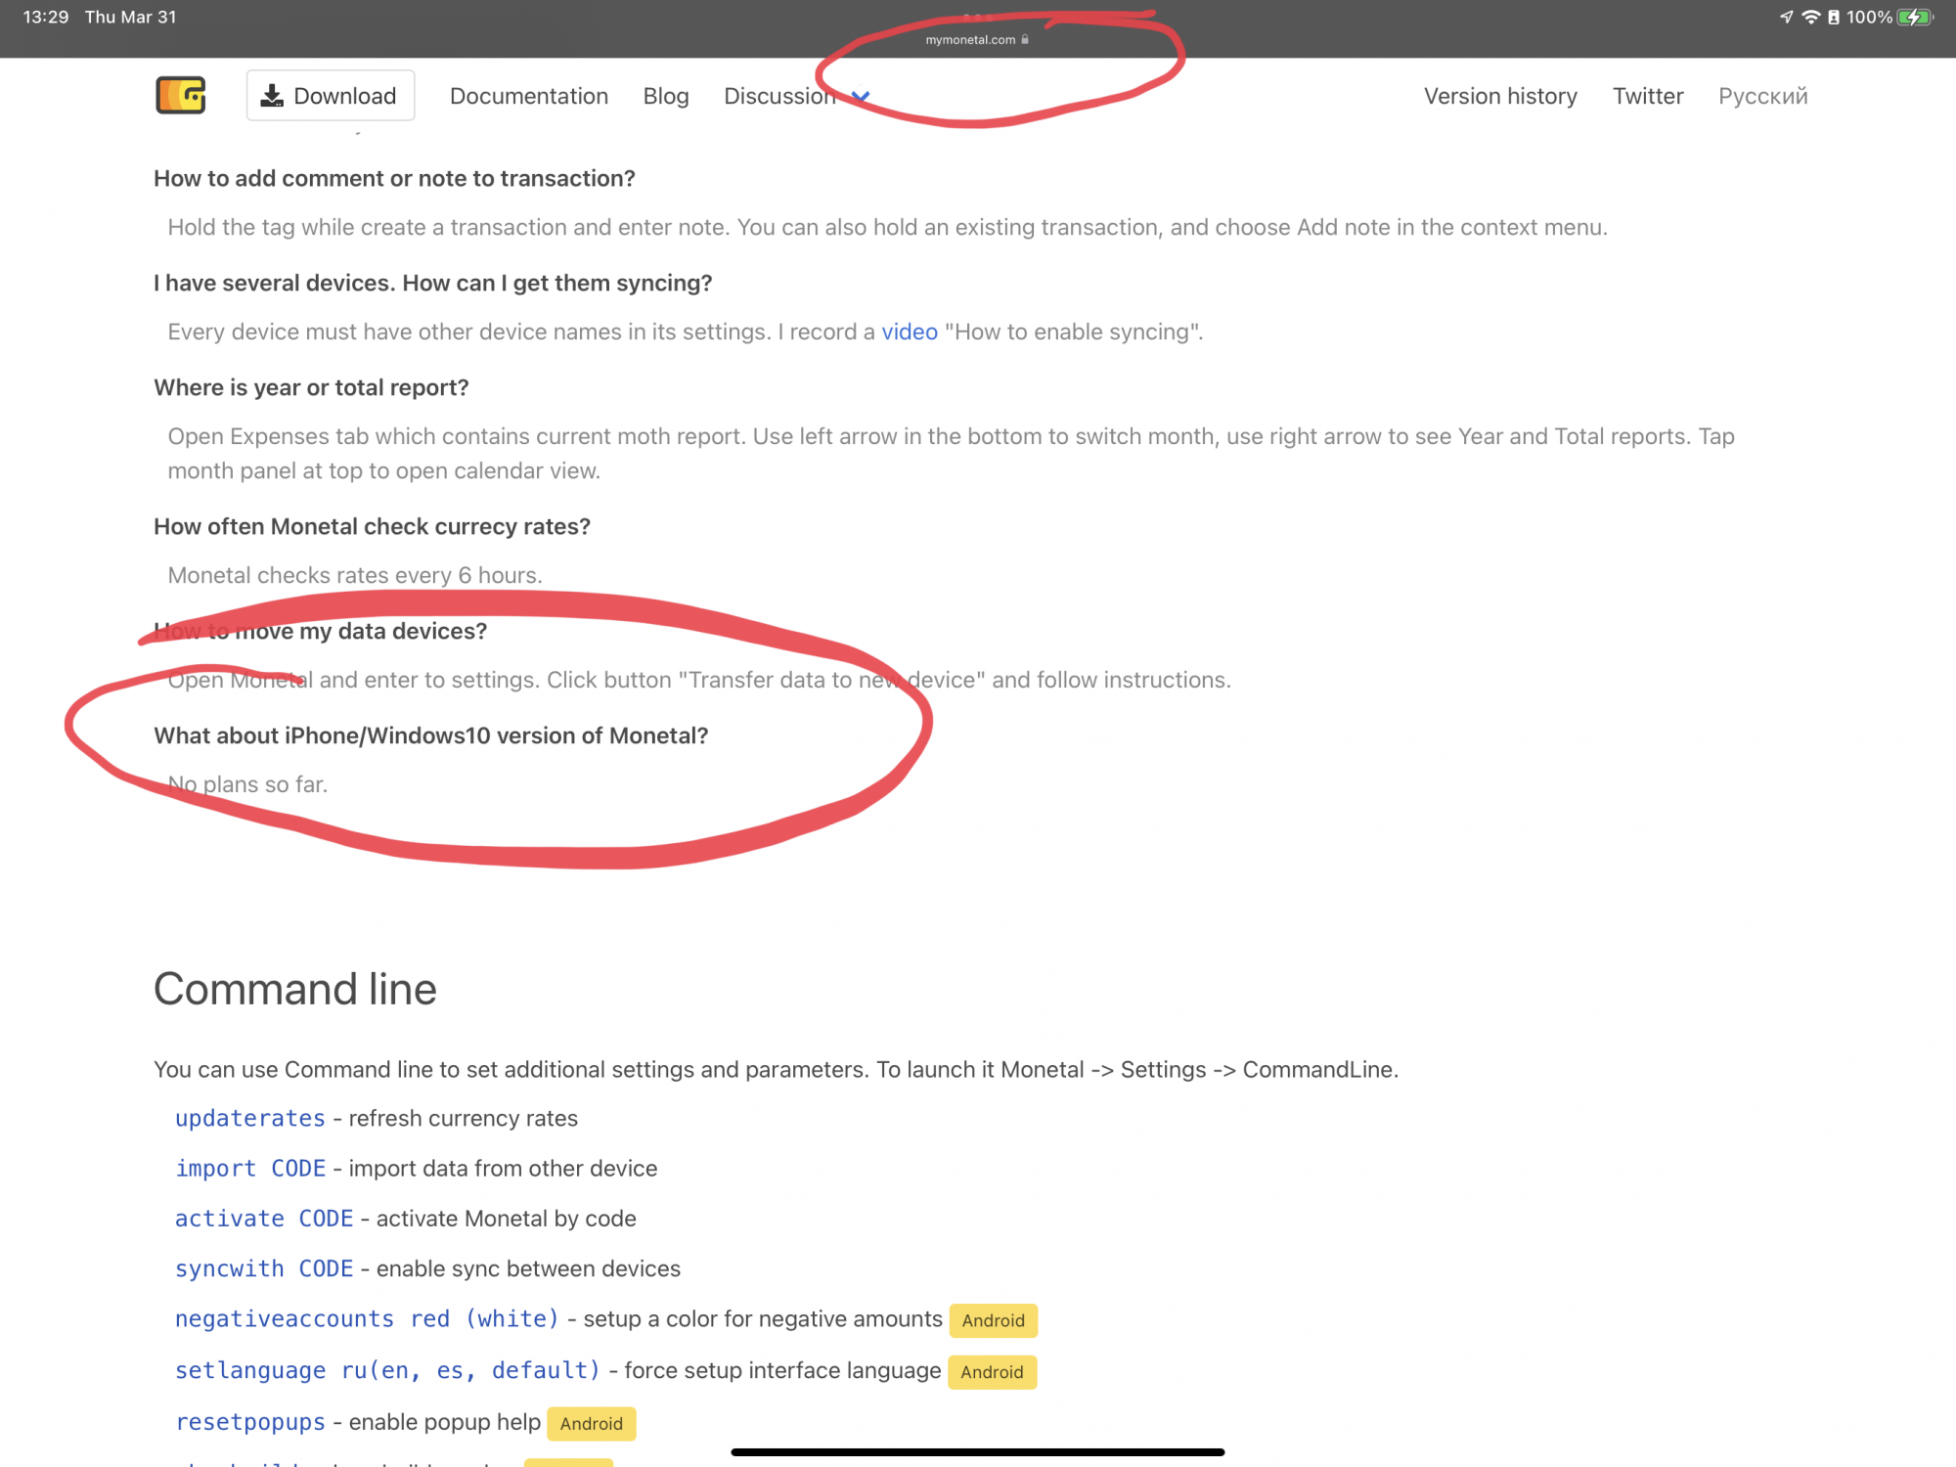The width and height of the screenshot is (1956, 1467).
Task: Open the Monetal wallet logo home
Action: pyautogui.click(x=181, y=95)
